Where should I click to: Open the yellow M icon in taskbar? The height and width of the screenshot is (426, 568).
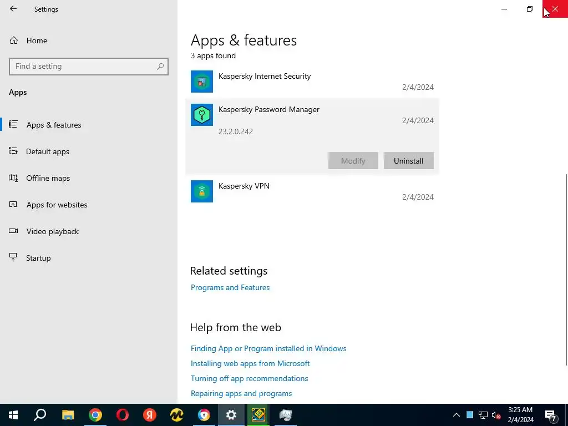tap(177, 415)
